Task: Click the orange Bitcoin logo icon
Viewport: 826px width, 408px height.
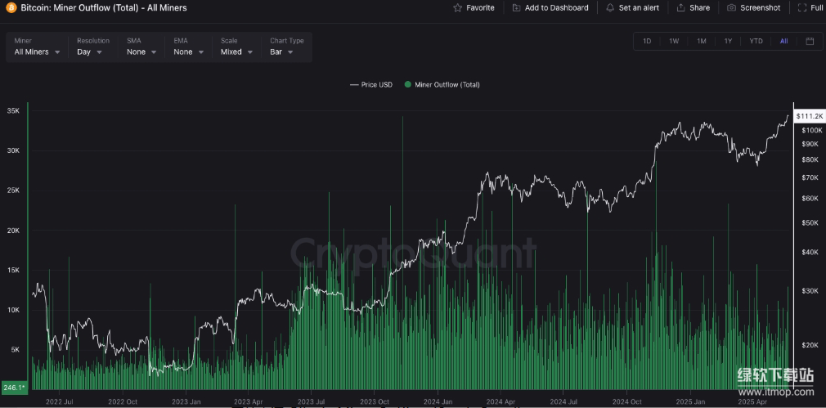Action: click(x=11, y=8)
